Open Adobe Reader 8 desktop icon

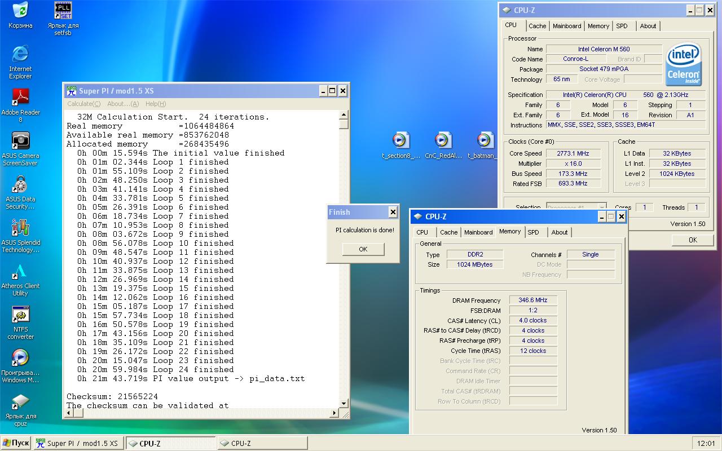(x=20, y=97)
